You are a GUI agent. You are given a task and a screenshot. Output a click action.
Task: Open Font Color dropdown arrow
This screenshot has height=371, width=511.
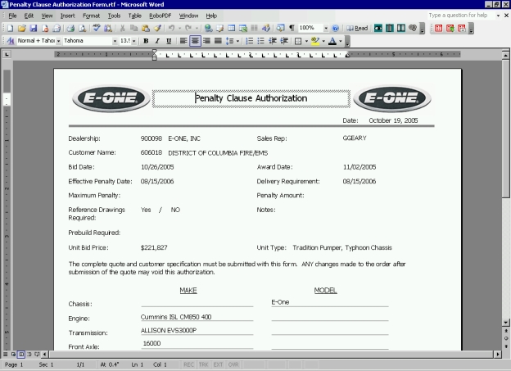pyautogui.click(x=341, y=41)
